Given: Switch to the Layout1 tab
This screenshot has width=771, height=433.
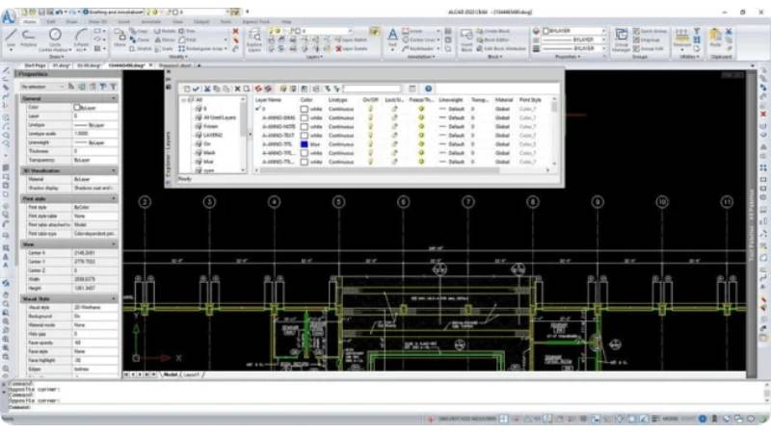Looking at the screenshot, I should (x=192, y=374).
